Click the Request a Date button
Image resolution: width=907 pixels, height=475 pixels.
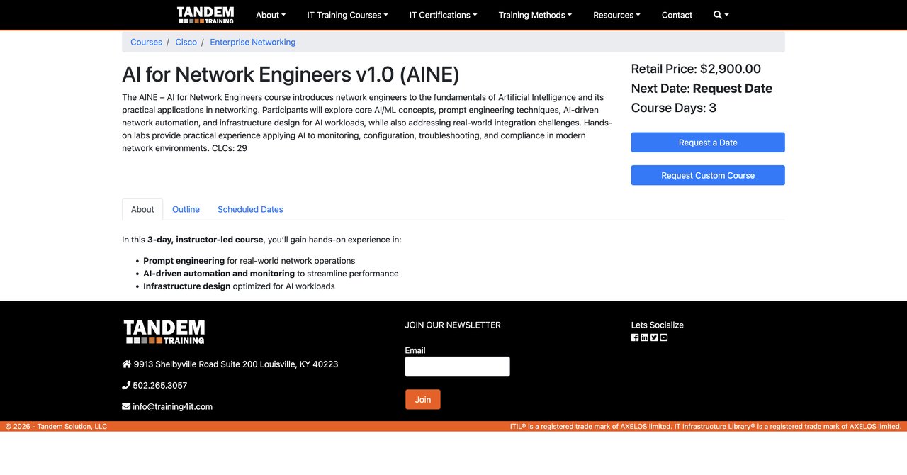(x=708, y=142)
